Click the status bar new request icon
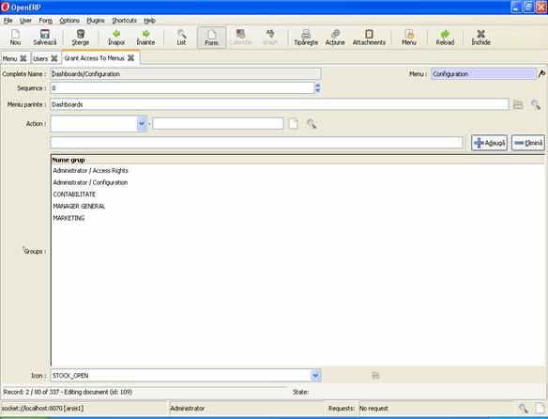 [540, 408]
